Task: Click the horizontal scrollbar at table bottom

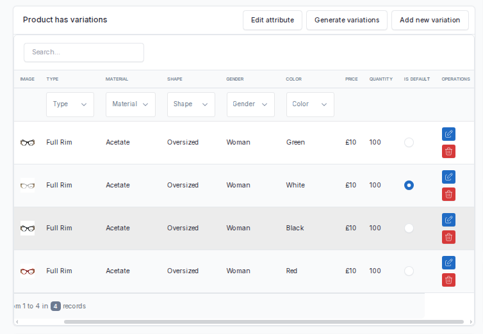Action: point(264,322)
